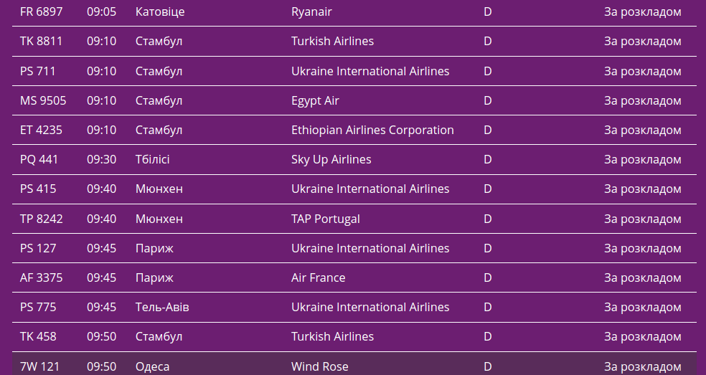This screenshot has width=706, height=375.
Task: Click the TAP Portugal airline name
Action: pyautogui.click(x=325, y=219)
